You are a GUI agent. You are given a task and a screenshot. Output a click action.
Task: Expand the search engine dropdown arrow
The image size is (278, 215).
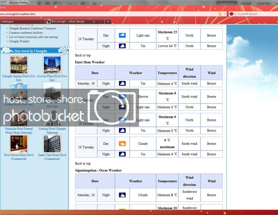(235, 14)
